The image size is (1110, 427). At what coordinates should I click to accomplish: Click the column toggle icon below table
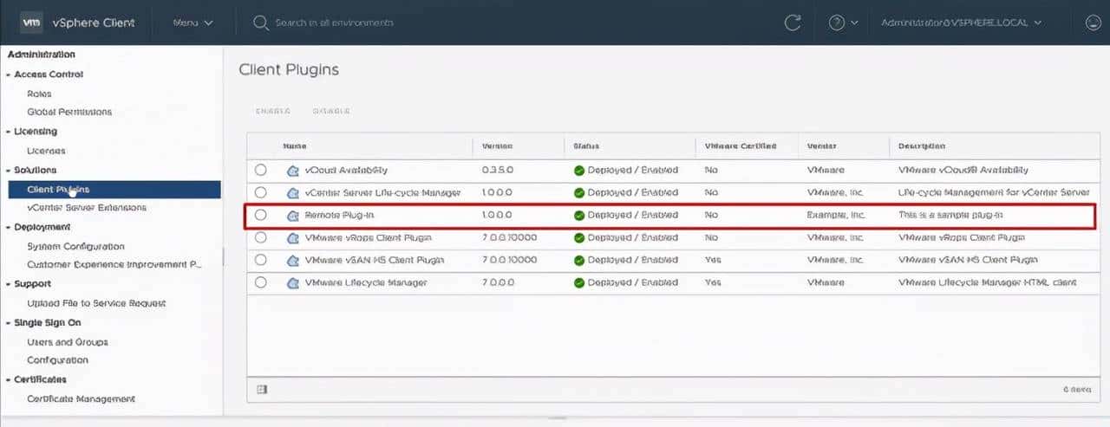pyautogui.click(x=262, y=390)
